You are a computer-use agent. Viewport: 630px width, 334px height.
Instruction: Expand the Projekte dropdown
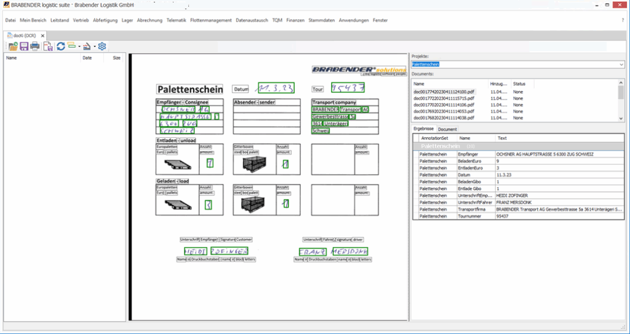[x=621, y=64]
